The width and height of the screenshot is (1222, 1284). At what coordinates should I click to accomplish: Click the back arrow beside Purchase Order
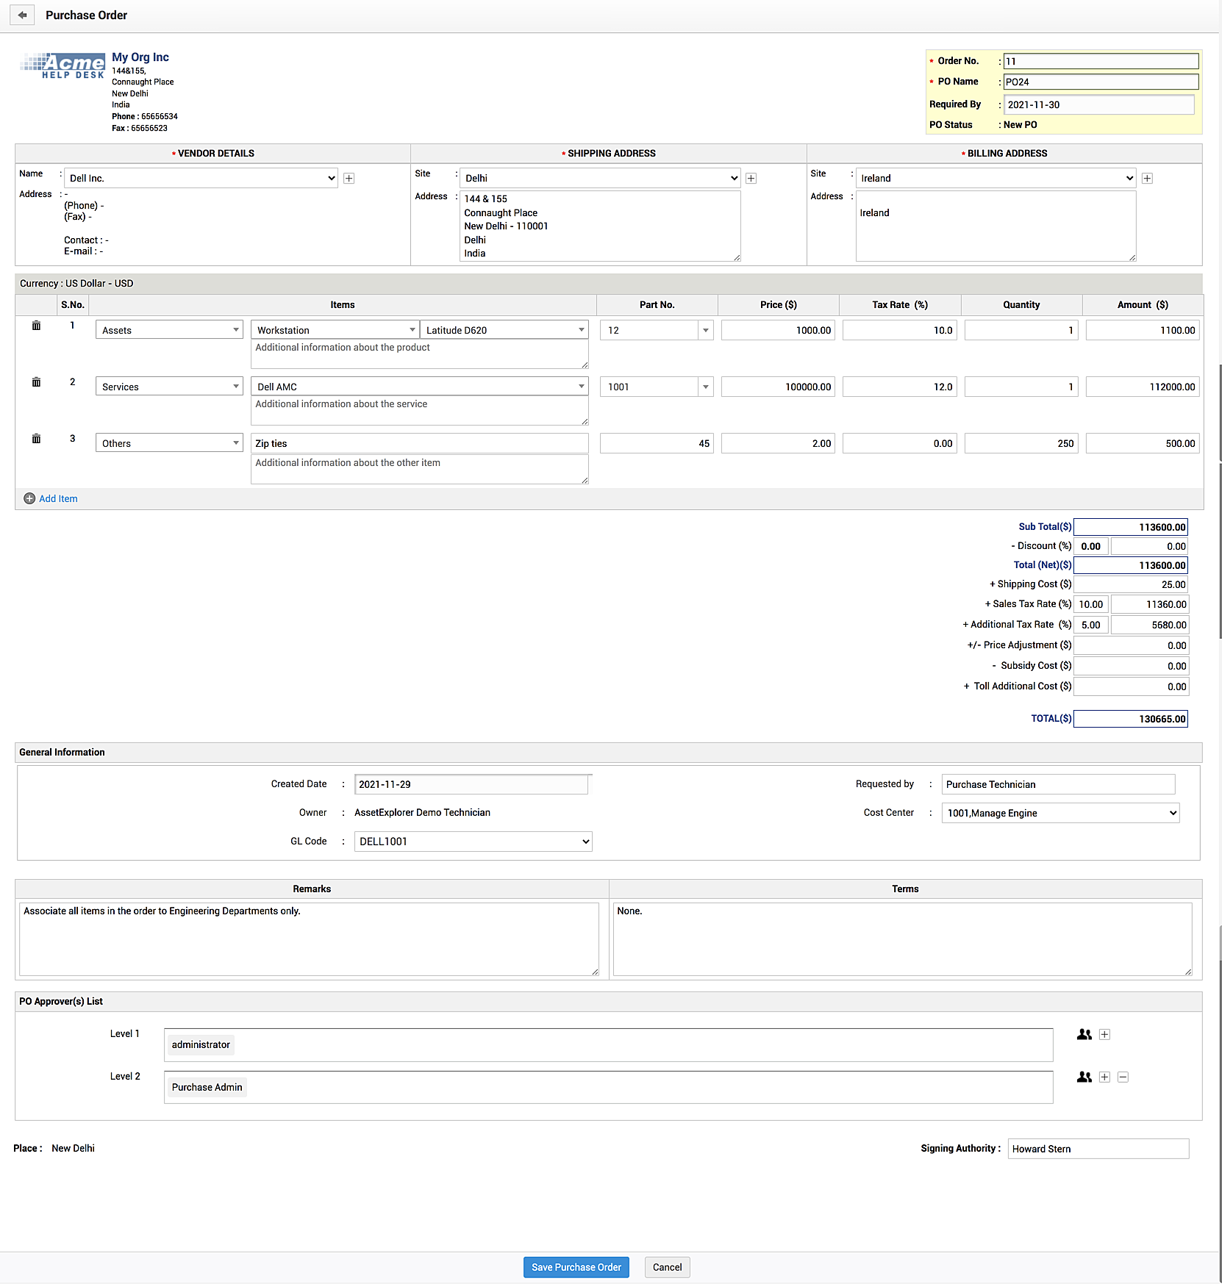coord(22,15)
